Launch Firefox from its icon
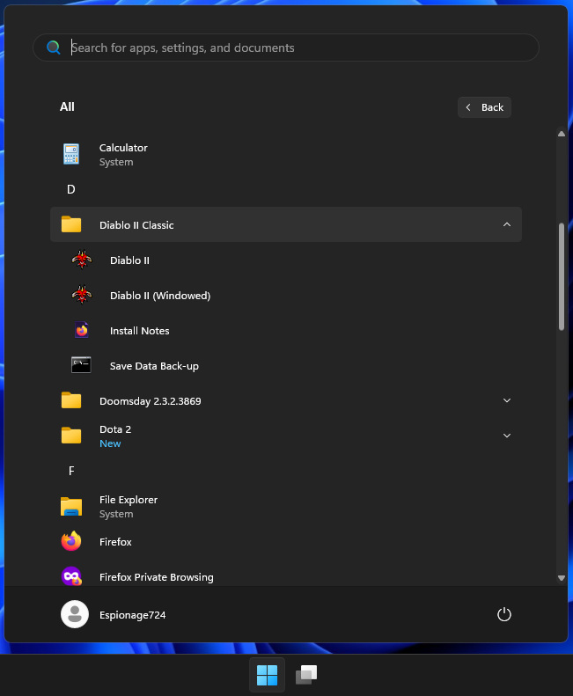573x696 pixels. [x=71, y=542]
